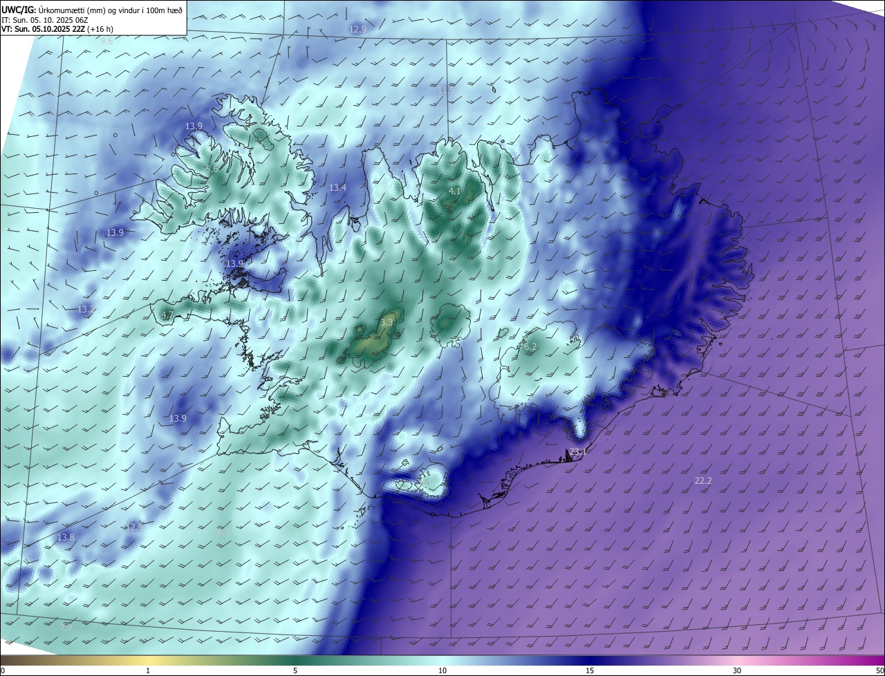Click the 4.7 value on the Snæfellsnes peninsula
Viewport: 885px width, 676px height.
click(x=167, y=315)
